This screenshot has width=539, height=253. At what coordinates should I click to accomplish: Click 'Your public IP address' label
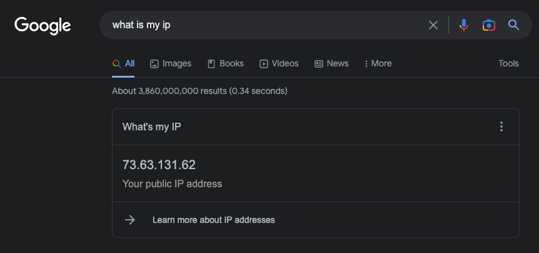coord(172,184)
